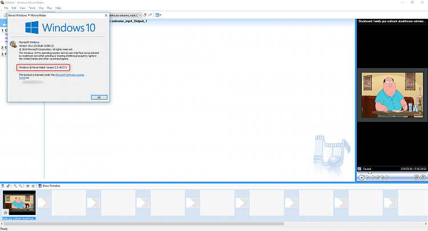The width and height of the screenshot is (428, 231).
Task: Select the first storyboard clip thumbnail
Action: (x=19, y=202)
